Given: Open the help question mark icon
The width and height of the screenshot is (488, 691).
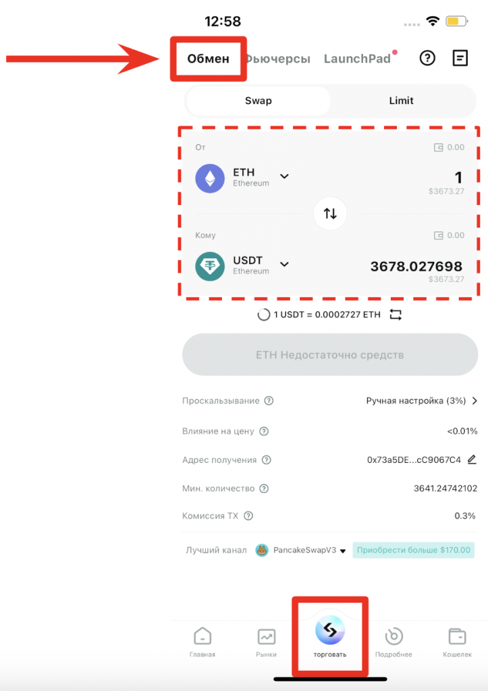Looking at the screenshot, I should point(427,59).
